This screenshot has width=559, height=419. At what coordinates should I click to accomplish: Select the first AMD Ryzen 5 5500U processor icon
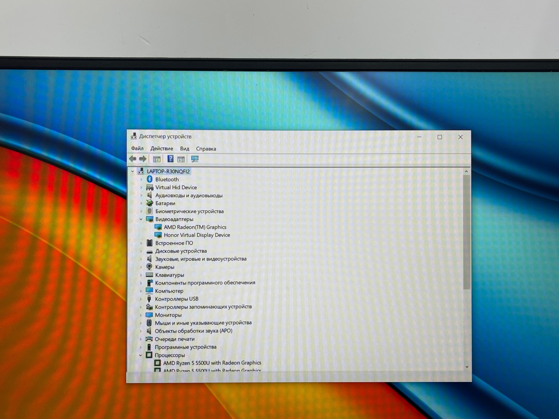[158, 363]
